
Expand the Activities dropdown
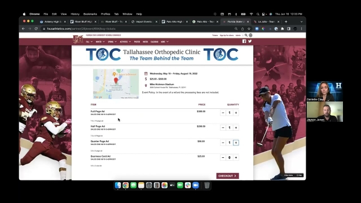point(125,42)
